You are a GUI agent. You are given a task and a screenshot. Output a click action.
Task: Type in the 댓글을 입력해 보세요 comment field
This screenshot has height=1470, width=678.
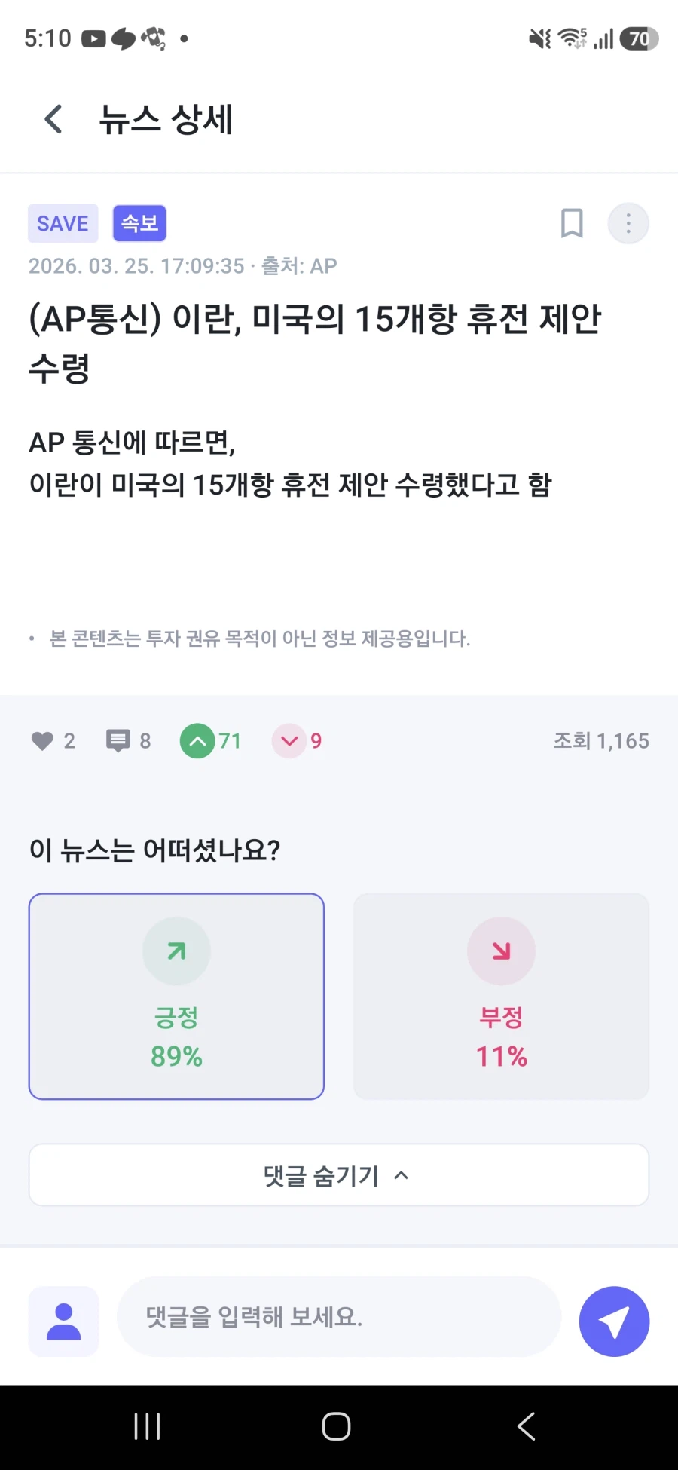coord(337,1318)
